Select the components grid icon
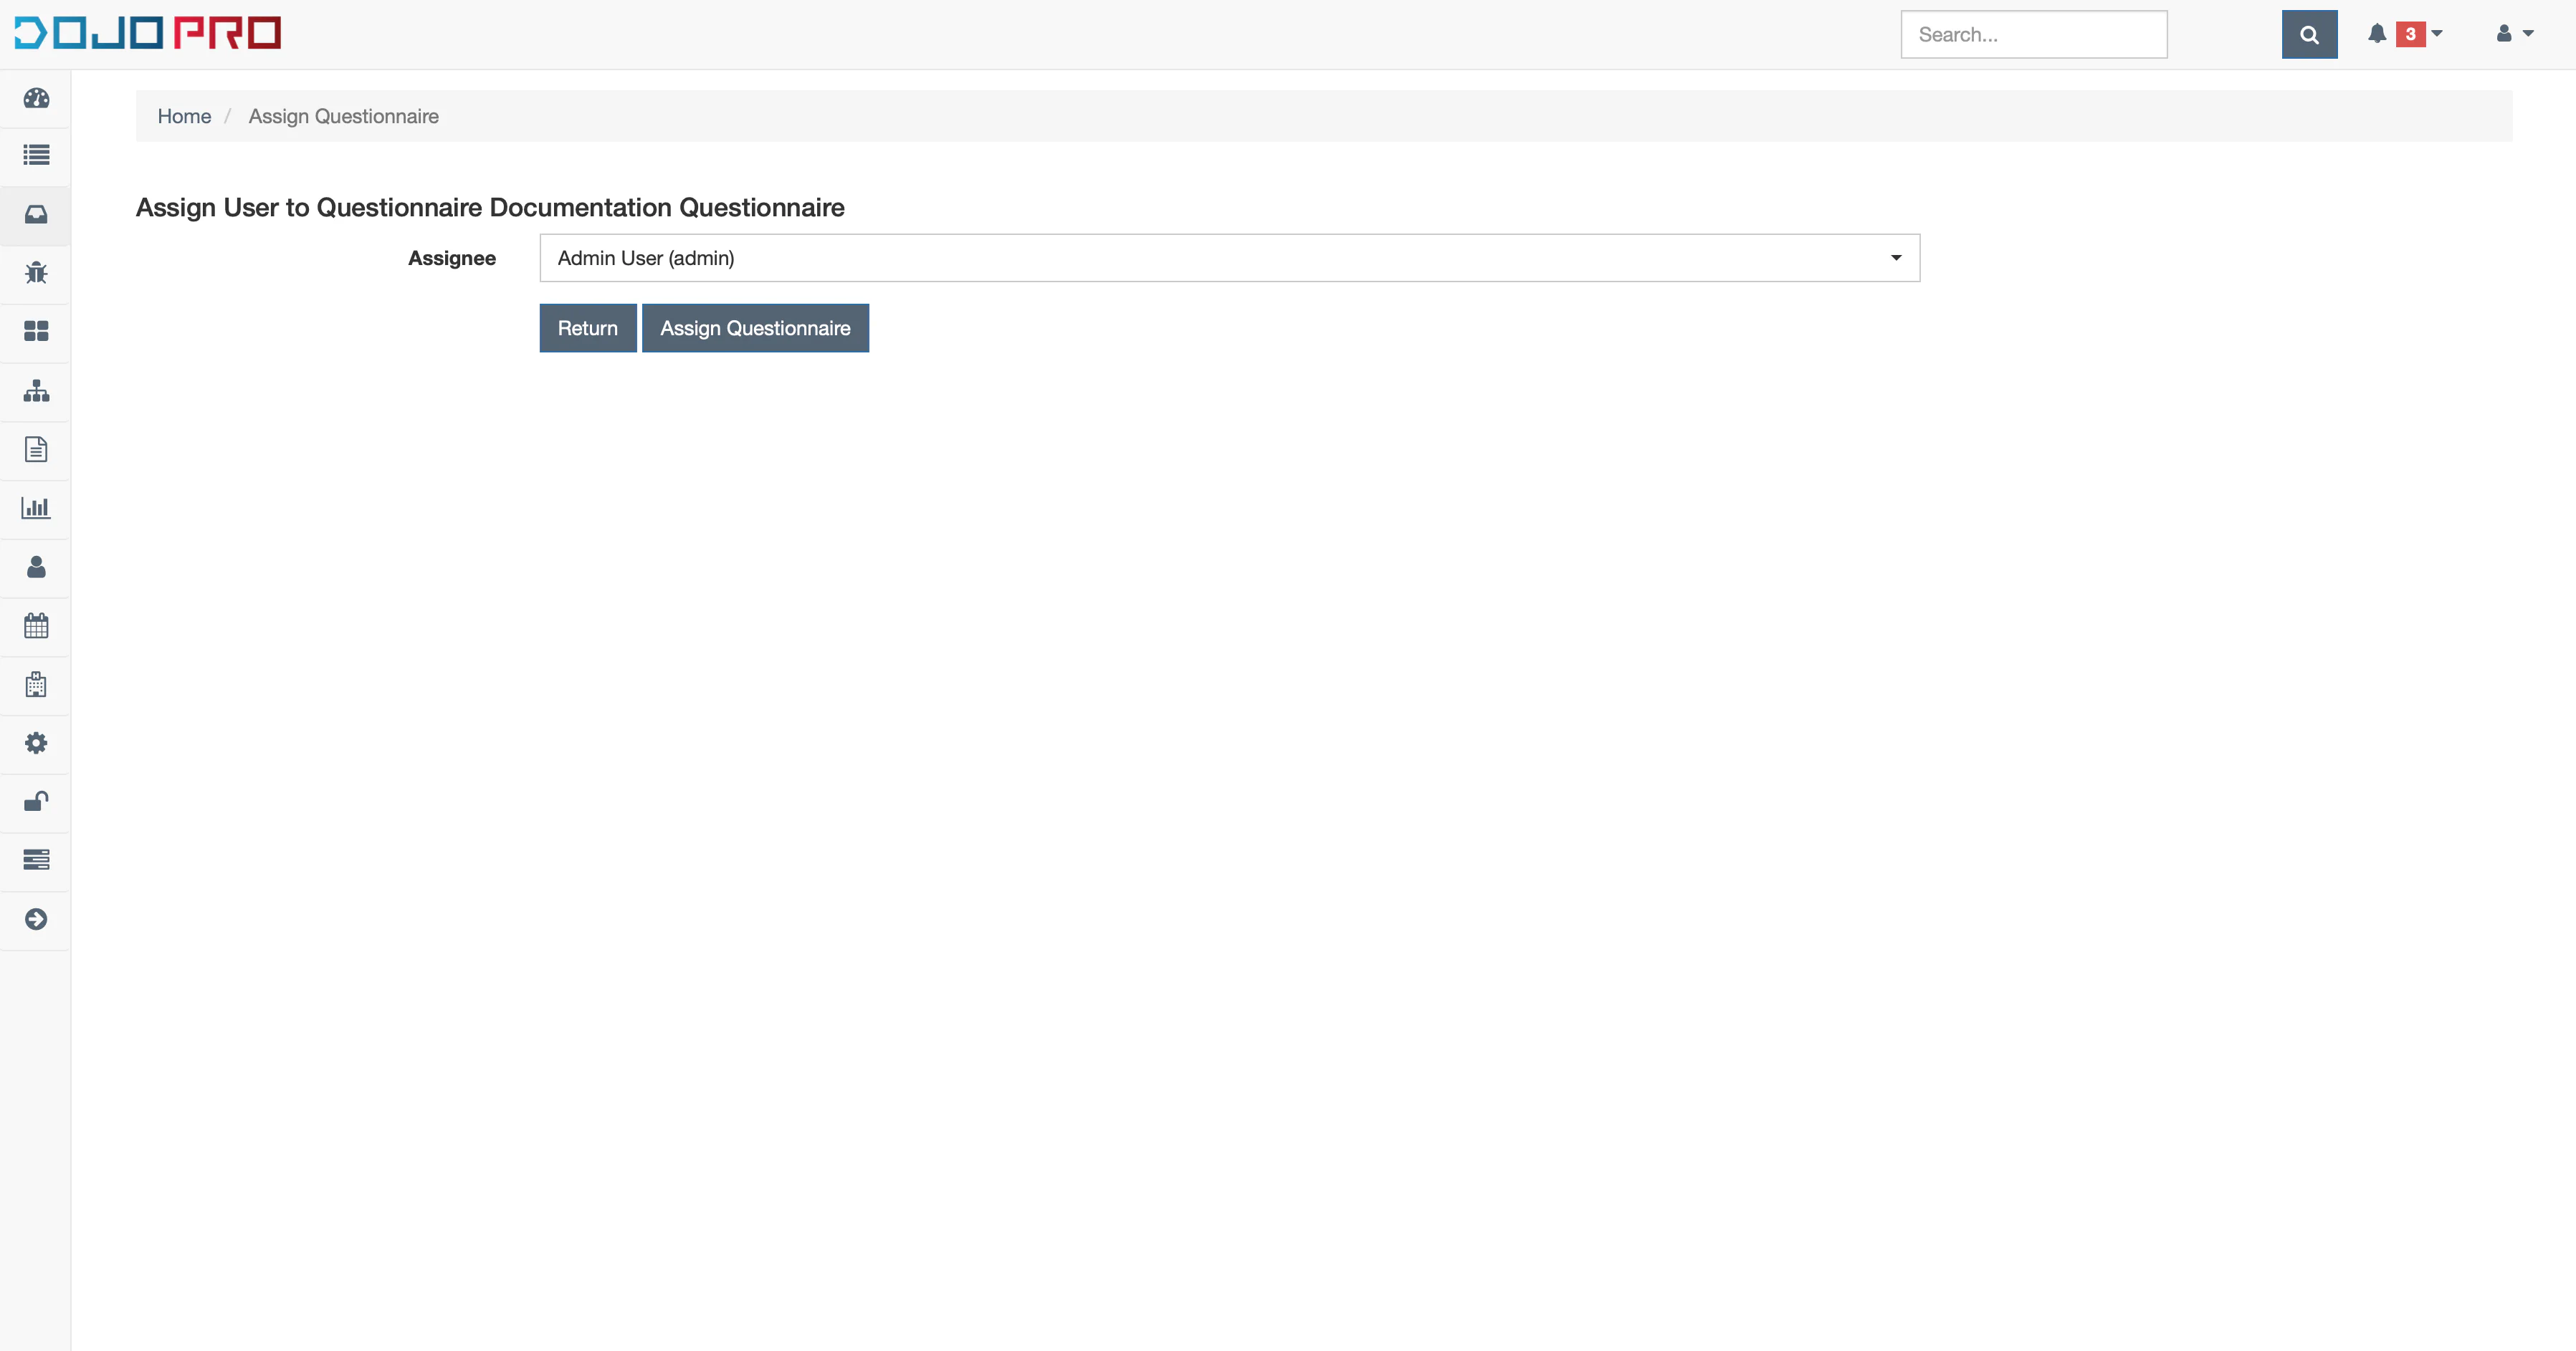The image size is (2576, 1351). 36,331
